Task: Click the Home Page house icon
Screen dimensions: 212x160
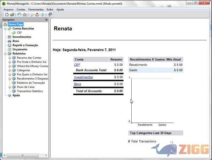Action: point(5,24)
